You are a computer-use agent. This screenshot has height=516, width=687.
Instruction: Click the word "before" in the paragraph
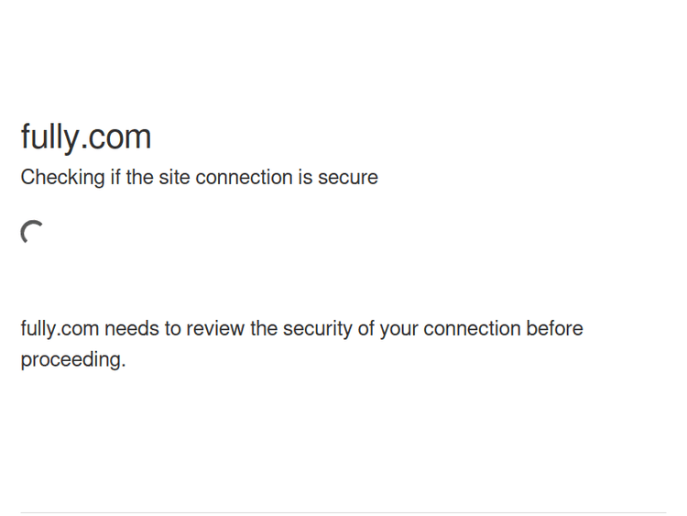click(x=554, y=329)
